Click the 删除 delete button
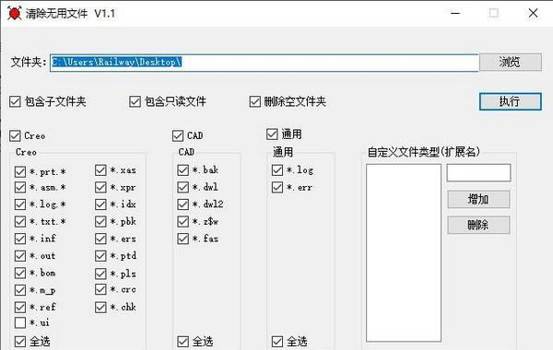Image resolution: width=553 pixels, height=350 pixels. pyautogui.click(x=478, y=225)
